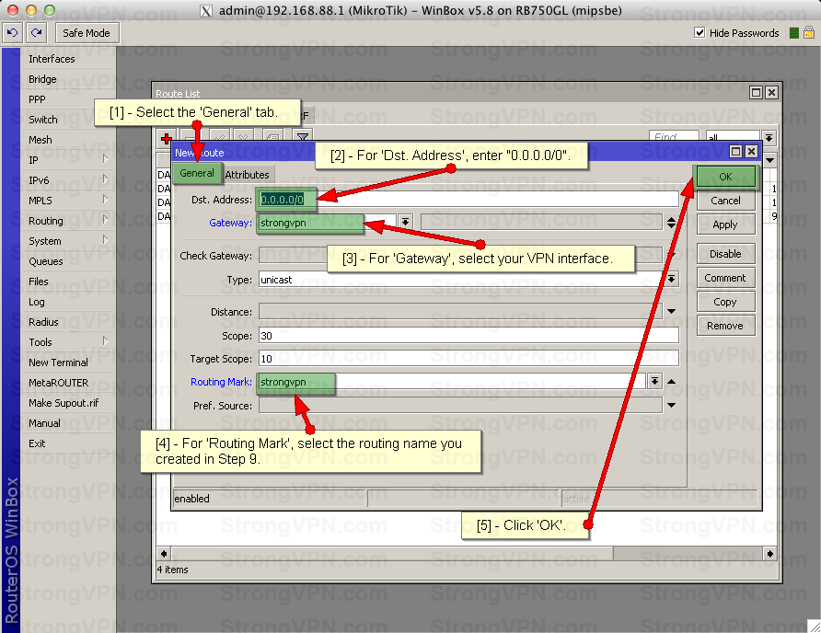Expand the Distance field arrow
The height and width of the screenshot is (633, 821).
(671, 312)
